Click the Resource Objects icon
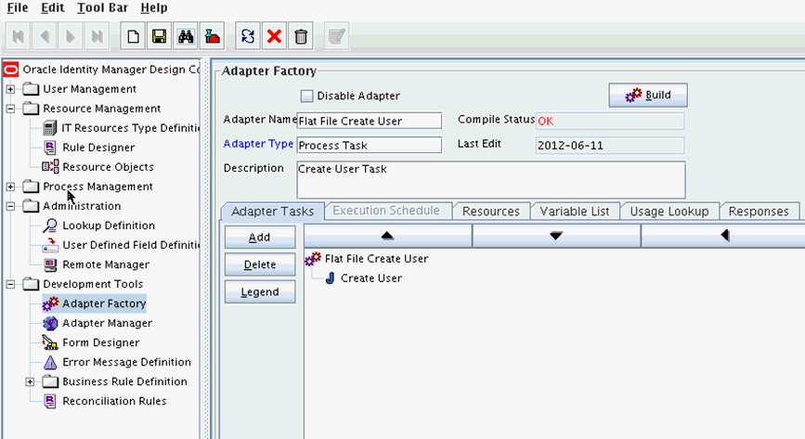The height and width of the screenshot is (439, 805). pos(50,167)
